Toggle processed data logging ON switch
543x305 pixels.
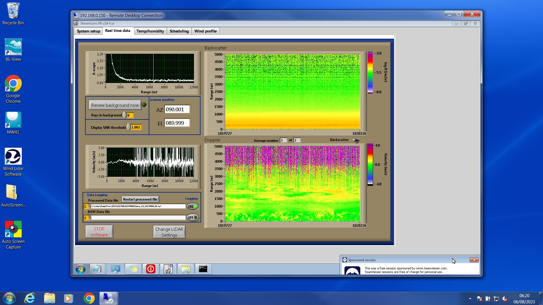(193, 206)
